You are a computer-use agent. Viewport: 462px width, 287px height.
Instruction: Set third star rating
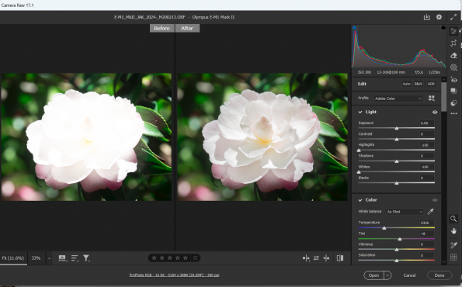[x=170, y=258]
